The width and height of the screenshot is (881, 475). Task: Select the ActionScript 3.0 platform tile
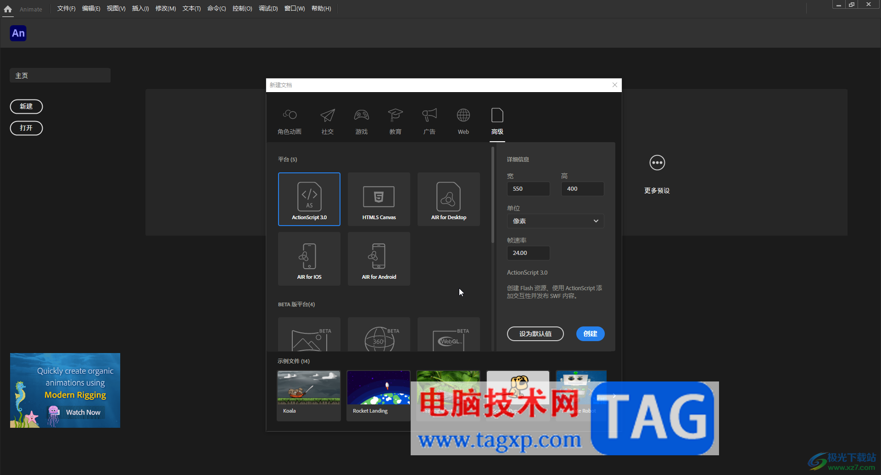(x=309, y=199)
